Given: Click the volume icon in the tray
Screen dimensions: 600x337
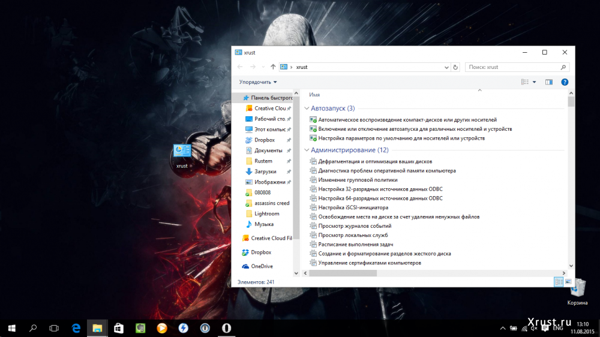Looking at the screenshot, I should click(x=534, y=328).
